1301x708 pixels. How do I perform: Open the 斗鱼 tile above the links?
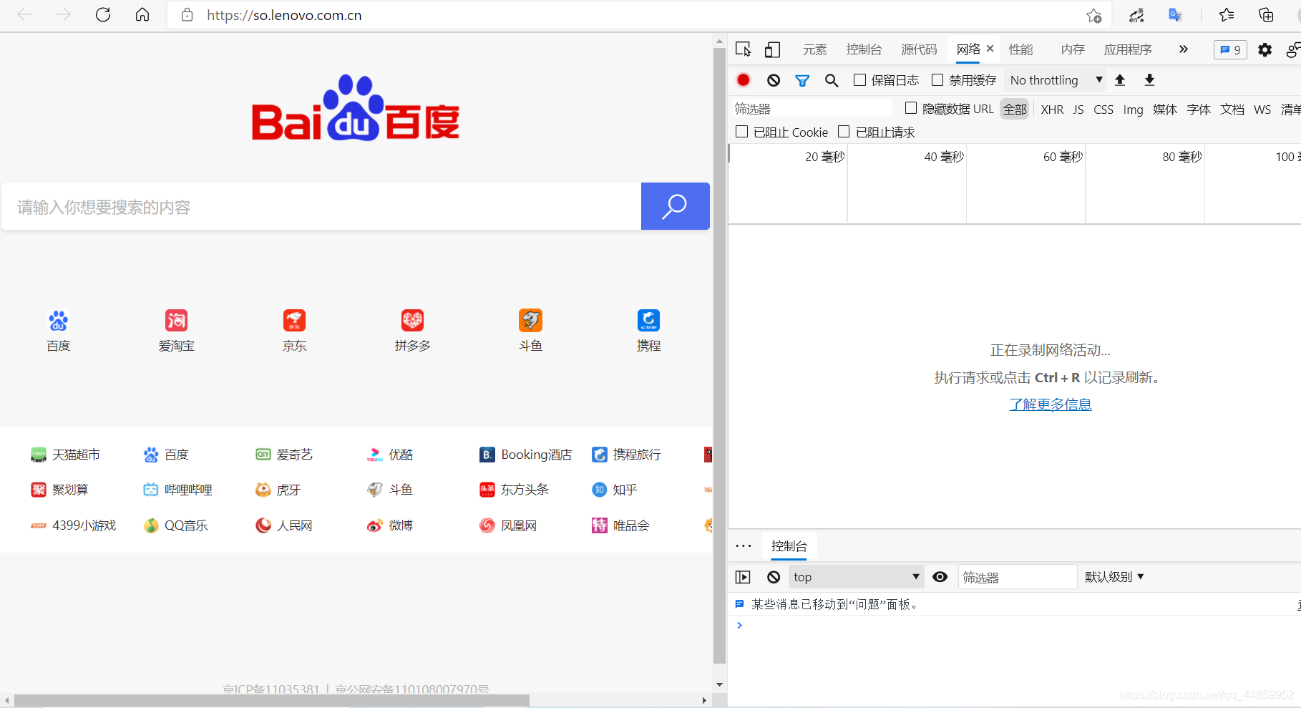tap(530, 320)
